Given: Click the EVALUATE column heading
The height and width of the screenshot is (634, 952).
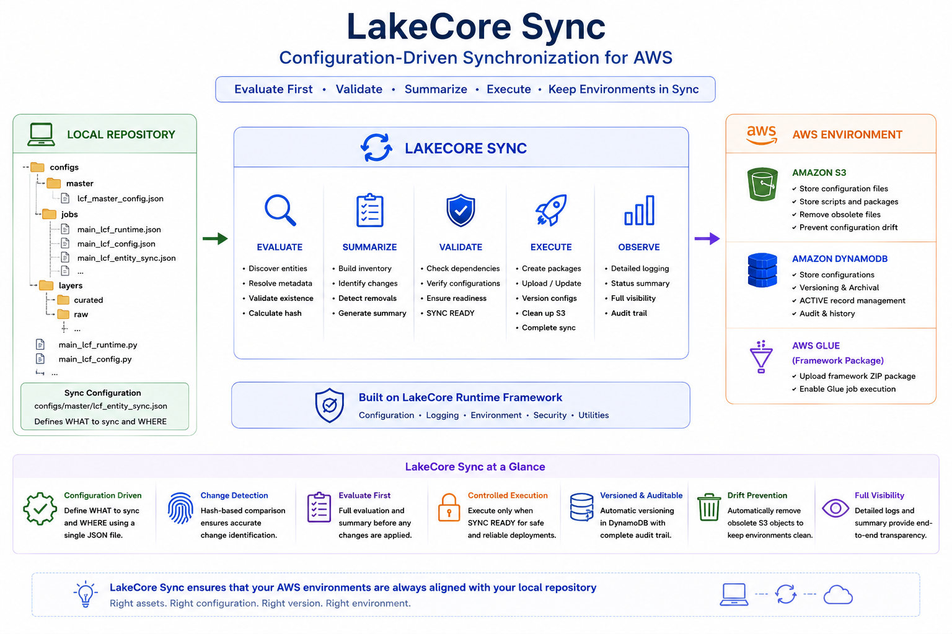Looking at the screenshot, I should [280, 247].
